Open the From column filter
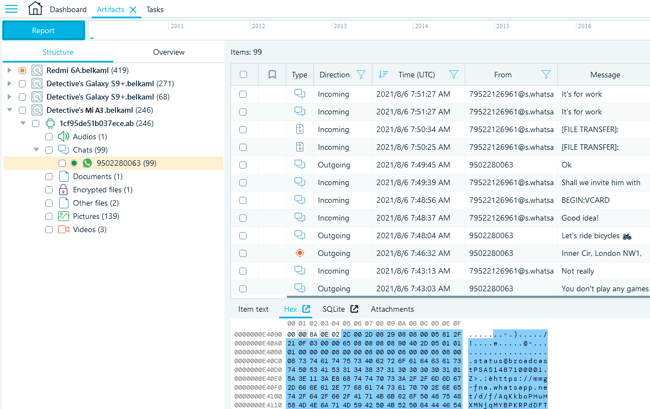 click(546, 75)
